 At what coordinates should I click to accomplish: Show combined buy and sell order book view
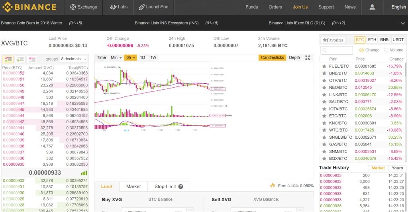pos(8,59)
